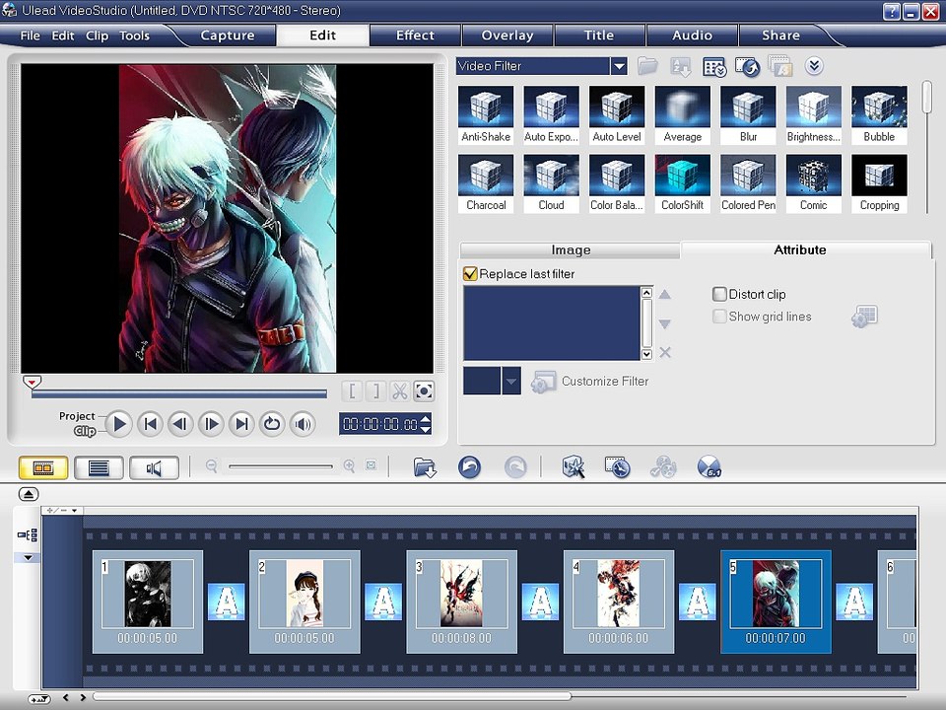Screen dimensions: 946x710
Task: Enlarge the preview window
Action: click(x=424, y=391)
